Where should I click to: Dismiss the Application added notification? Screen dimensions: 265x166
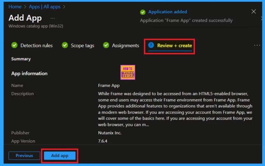tap(254, 12)
